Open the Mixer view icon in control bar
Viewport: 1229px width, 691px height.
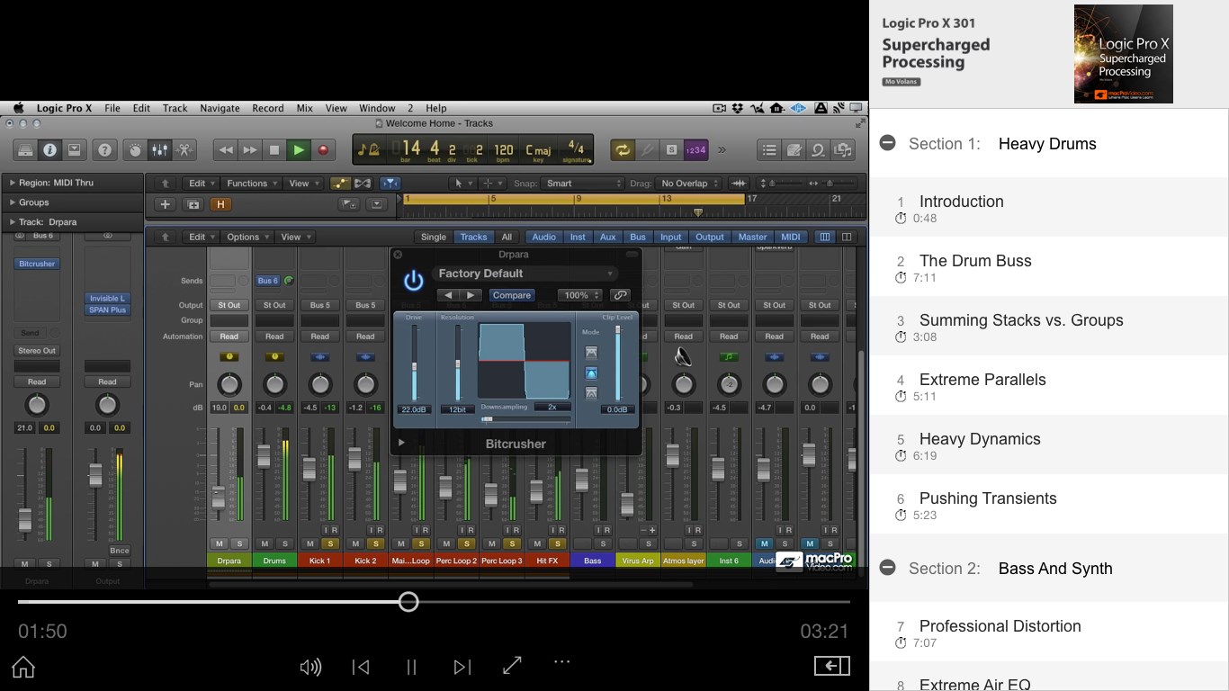159,149
